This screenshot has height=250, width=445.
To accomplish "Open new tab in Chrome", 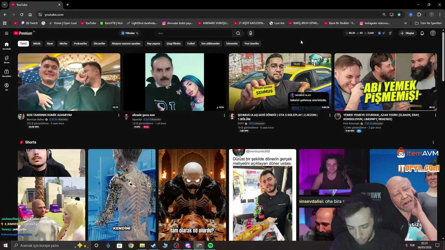I will [x=67, y=5].
